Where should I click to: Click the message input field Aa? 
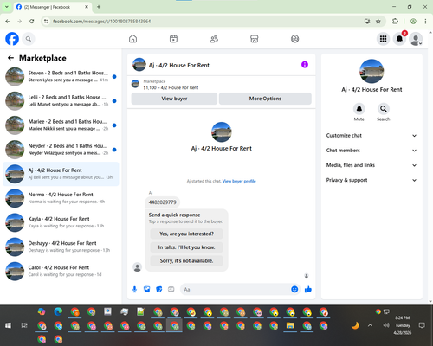pos(236,289)
